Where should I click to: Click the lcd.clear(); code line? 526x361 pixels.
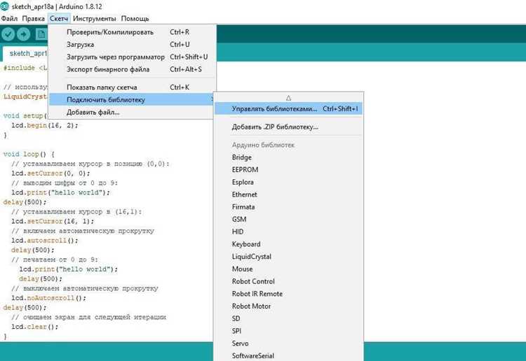click(35, 327)
